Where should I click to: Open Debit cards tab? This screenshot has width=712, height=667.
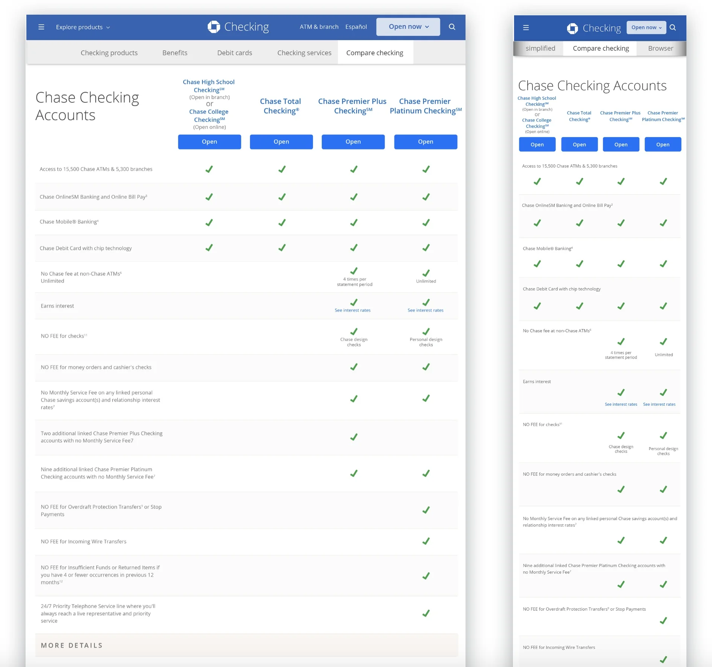234,53
